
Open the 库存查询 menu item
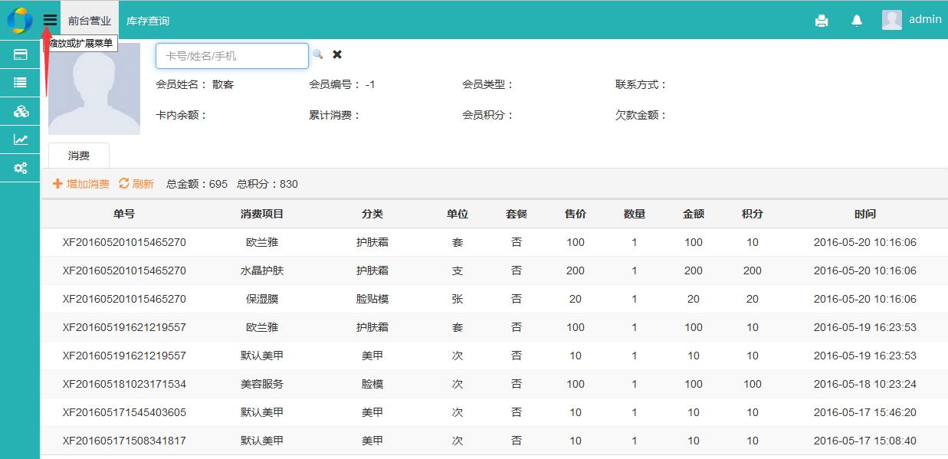pyautogui.click(x=148, y=21)
